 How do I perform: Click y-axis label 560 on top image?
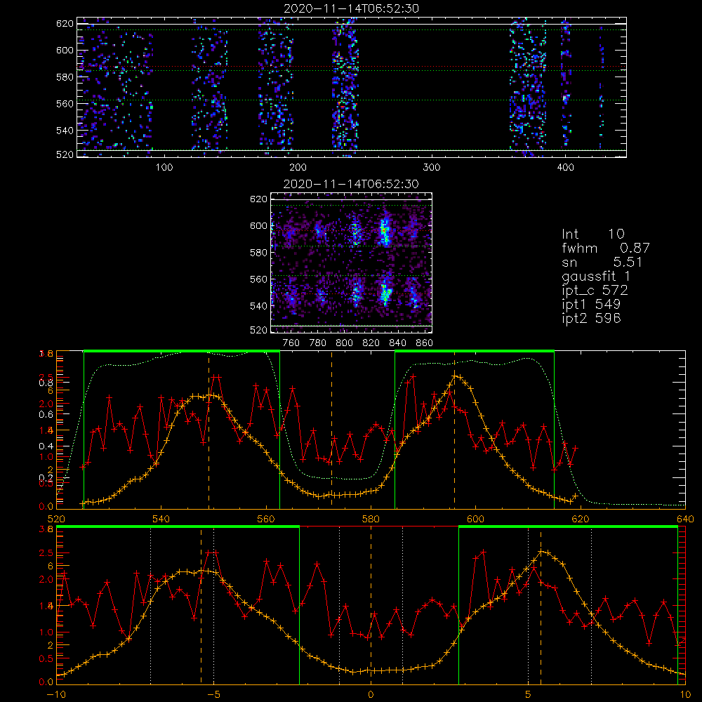coord(65,103)
